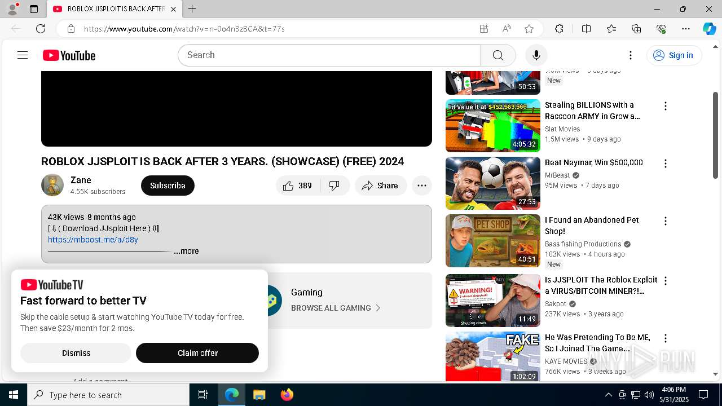The height and width of the screenshot is (406, 722).
Task: Start voice search with the microphone
Action: [x=536, y=55]
